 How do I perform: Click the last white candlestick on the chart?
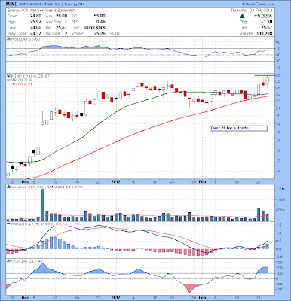click(x=267, y=81)
